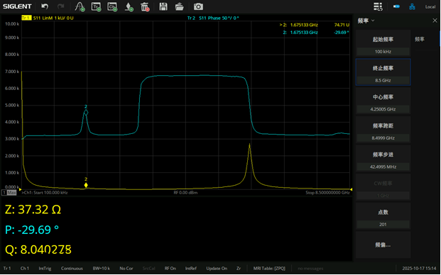Open the menu list toggle icon

(x=378, y=6)
